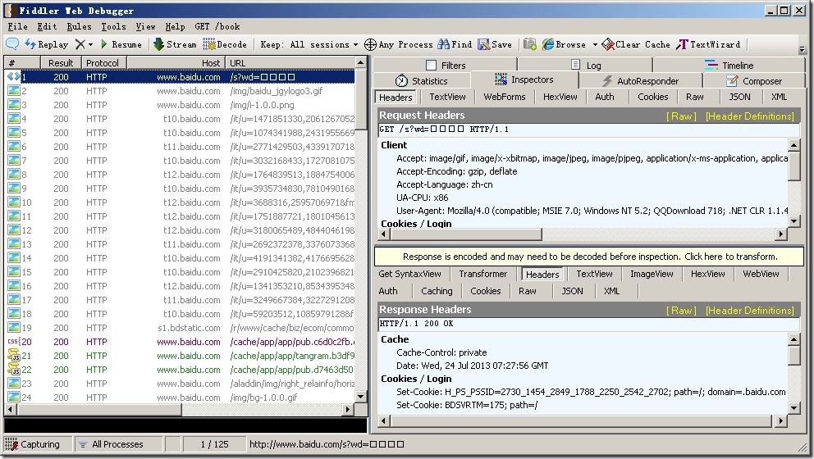Switch to the Filters tab
Screen dimensions: 814x459
point(445,66)
